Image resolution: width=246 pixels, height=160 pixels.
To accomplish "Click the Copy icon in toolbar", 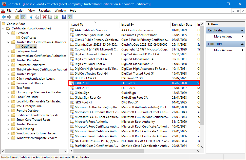I will click(37, 17).
